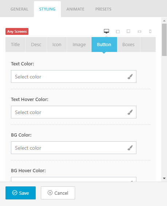Select the portrait tablet screen icon

pos(128,31)
